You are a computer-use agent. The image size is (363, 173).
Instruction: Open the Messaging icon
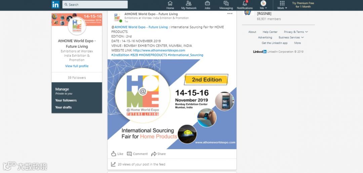pyautogui.click(x=226, y=5)
